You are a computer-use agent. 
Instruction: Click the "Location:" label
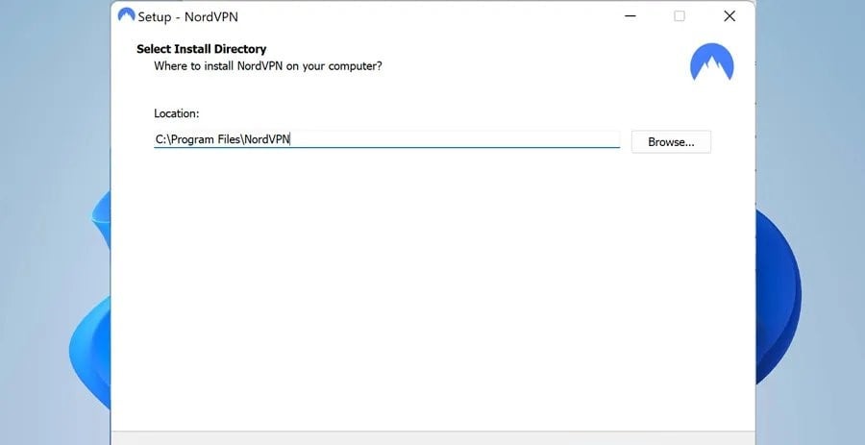click(177, 113)
